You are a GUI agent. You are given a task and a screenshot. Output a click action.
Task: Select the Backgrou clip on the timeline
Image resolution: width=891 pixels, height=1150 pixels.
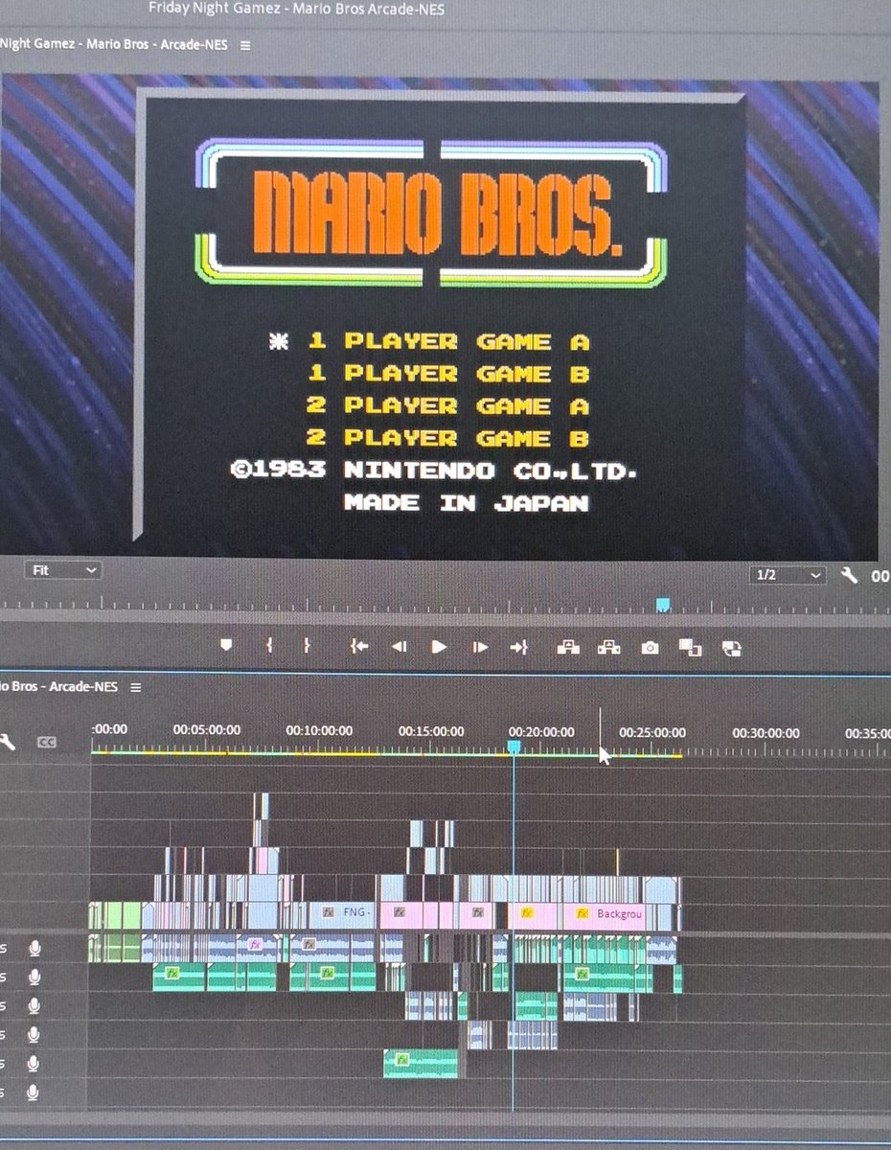pyautogui.click(x=605, y=914)
